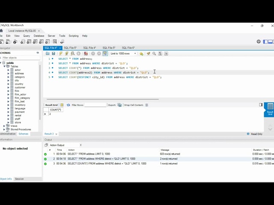Open a SQL script file in editor
The image size is (274, 205).
pyautogui.click(x=48, y=53)
